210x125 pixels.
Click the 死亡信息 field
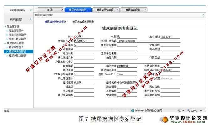(x=170, y=87)
